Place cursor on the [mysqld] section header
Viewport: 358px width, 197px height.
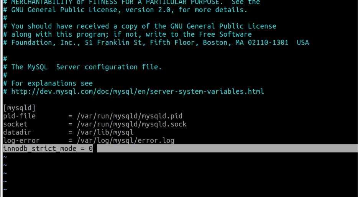(19, 108)
